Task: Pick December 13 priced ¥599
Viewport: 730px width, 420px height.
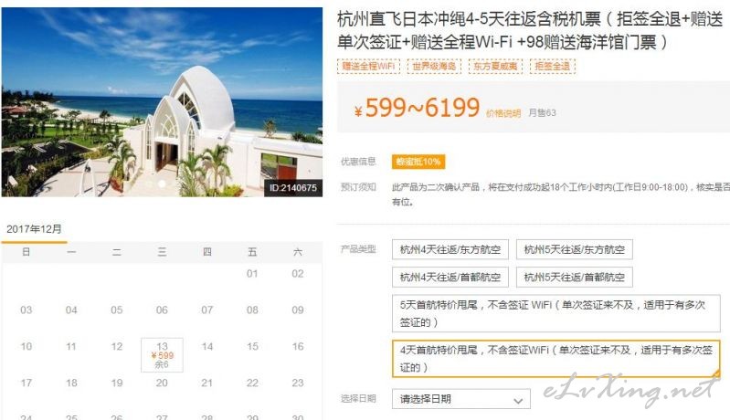Action: pyautogui.click(x=162, y=355)
